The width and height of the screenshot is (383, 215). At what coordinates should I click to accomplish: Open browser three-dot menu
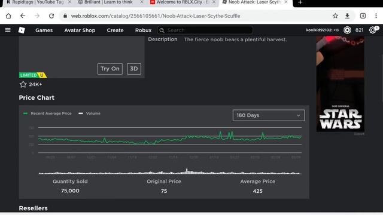pos(376,16)
